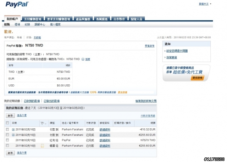Image resolution: width=227 pixels, height=162 pixels.
Task: Click the 已認證 status link
Action: click(37, 38)
